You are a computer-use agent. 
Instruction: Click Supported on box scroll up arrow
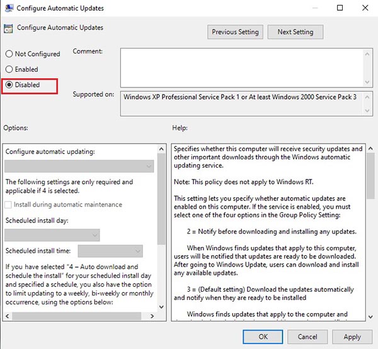(367, 97)
